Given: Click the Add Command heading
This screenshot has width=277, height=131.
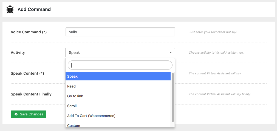Looking at the screenshot, I should pos(34,10).
